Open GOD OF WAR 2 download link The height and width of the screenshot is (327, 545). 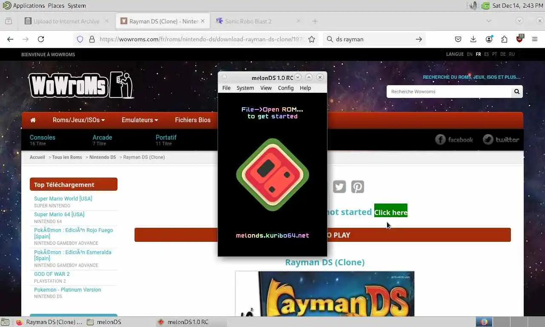coord(52,274)
